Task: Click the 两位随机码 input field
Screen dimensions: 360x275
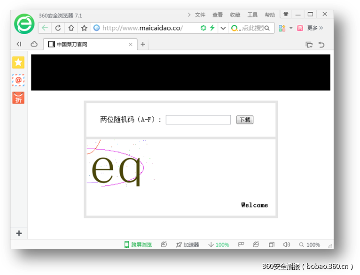Action: 198,120
